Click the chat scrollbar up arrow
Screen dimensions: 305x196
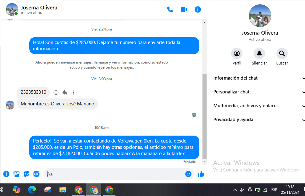[x=204, y=23]
